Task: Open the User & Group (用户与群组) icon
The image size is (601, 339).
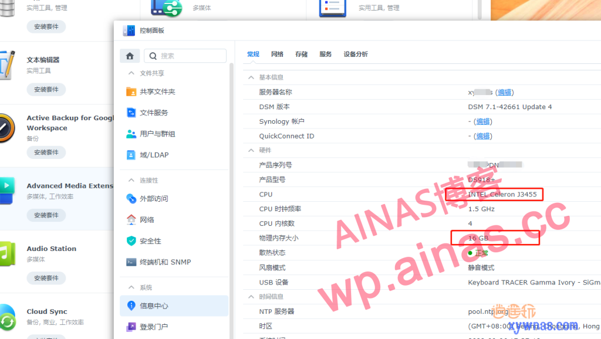Action: pyautogui.click(x=131, y=134)
